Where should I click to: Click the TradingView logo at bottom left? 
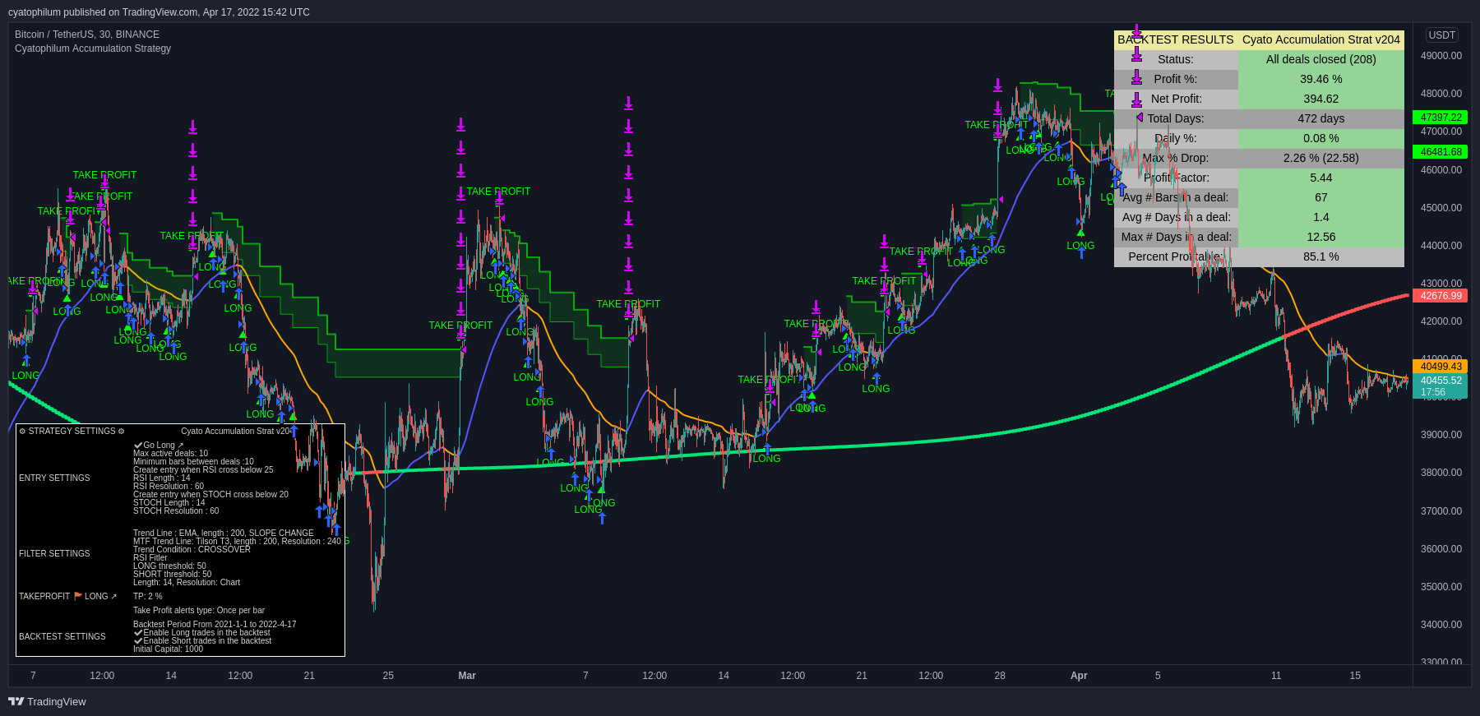[x=47, y=701]
